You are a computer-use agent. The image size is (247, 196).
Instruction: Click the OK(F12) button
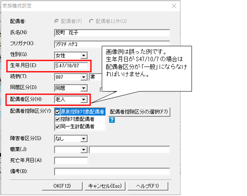(62, 186)
